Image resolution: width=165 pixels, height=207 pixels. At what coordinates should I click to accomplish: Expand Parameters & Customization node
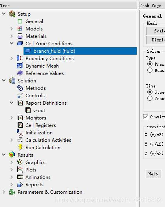(x=4, y=192)
